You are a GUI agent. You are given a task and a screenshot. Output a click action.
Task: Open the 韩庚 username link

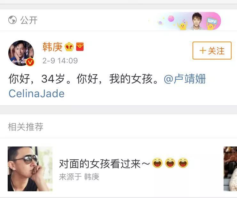point(52,47)
